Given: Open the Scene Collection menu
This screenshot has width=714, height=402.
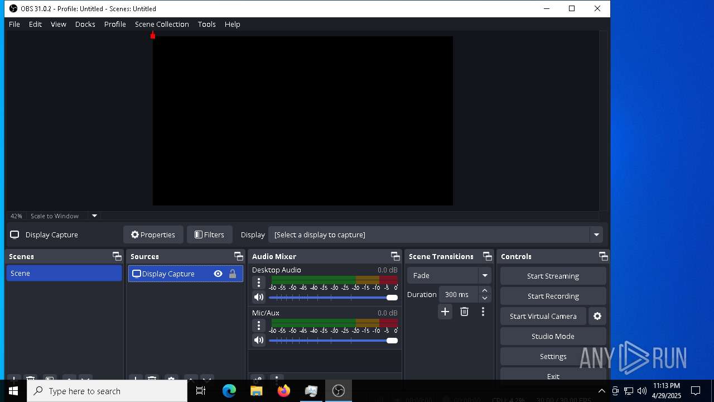Looking at the screenshot, I should pos(162,24).
